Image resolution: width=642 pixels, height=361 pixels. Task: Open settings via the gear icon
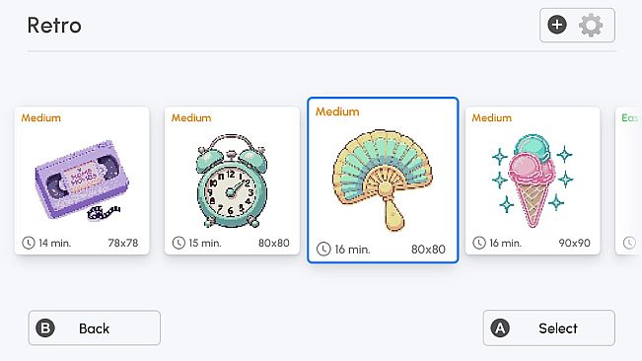[x=591, y=25]
